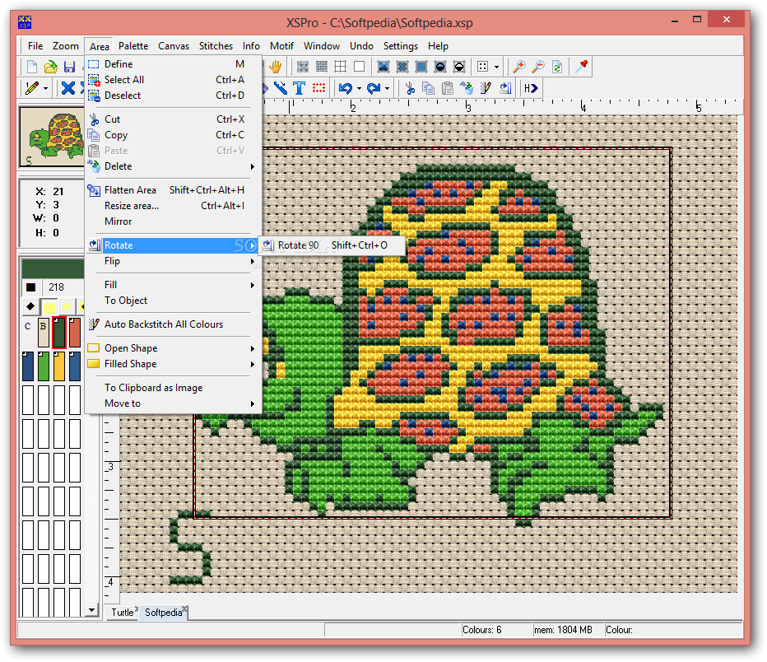The image size is (767, 662).
Task: Click the Redo arrow icon
Action: [374, 88]
